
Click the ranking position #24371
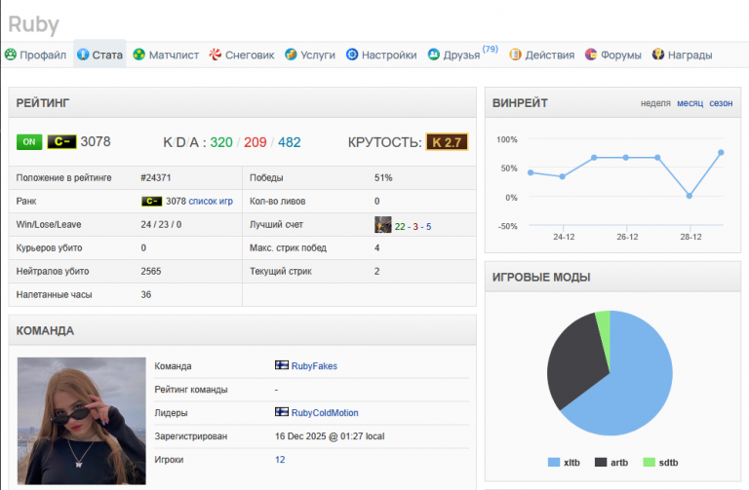[156, 178]
